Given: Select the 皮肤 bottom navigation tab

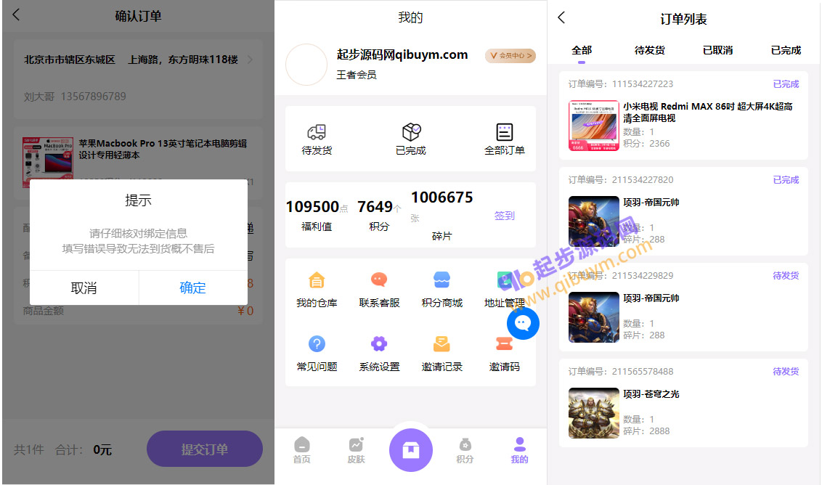Looking at the screenshot, I should pos(356,450).
